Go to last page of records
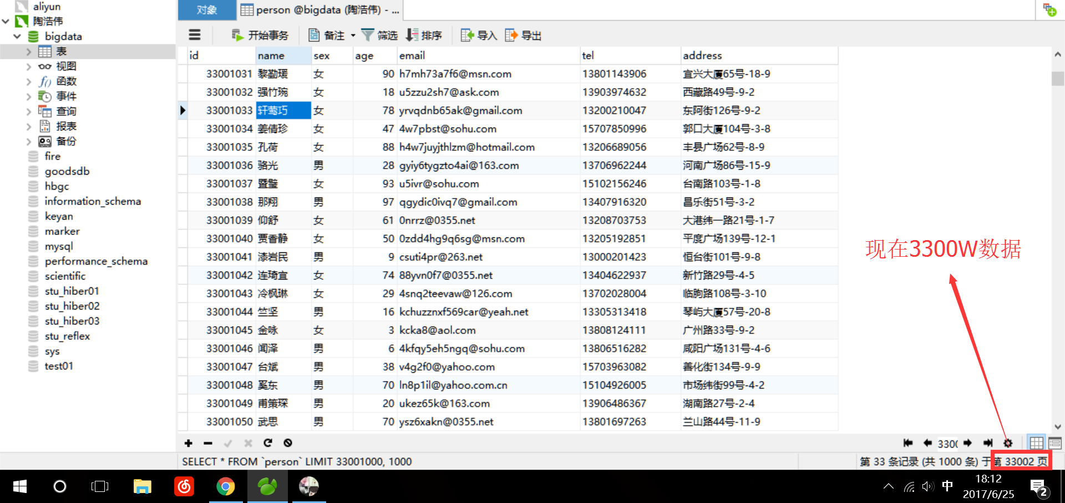This screenshot has width=1065, height=503. tap(988, 443)
